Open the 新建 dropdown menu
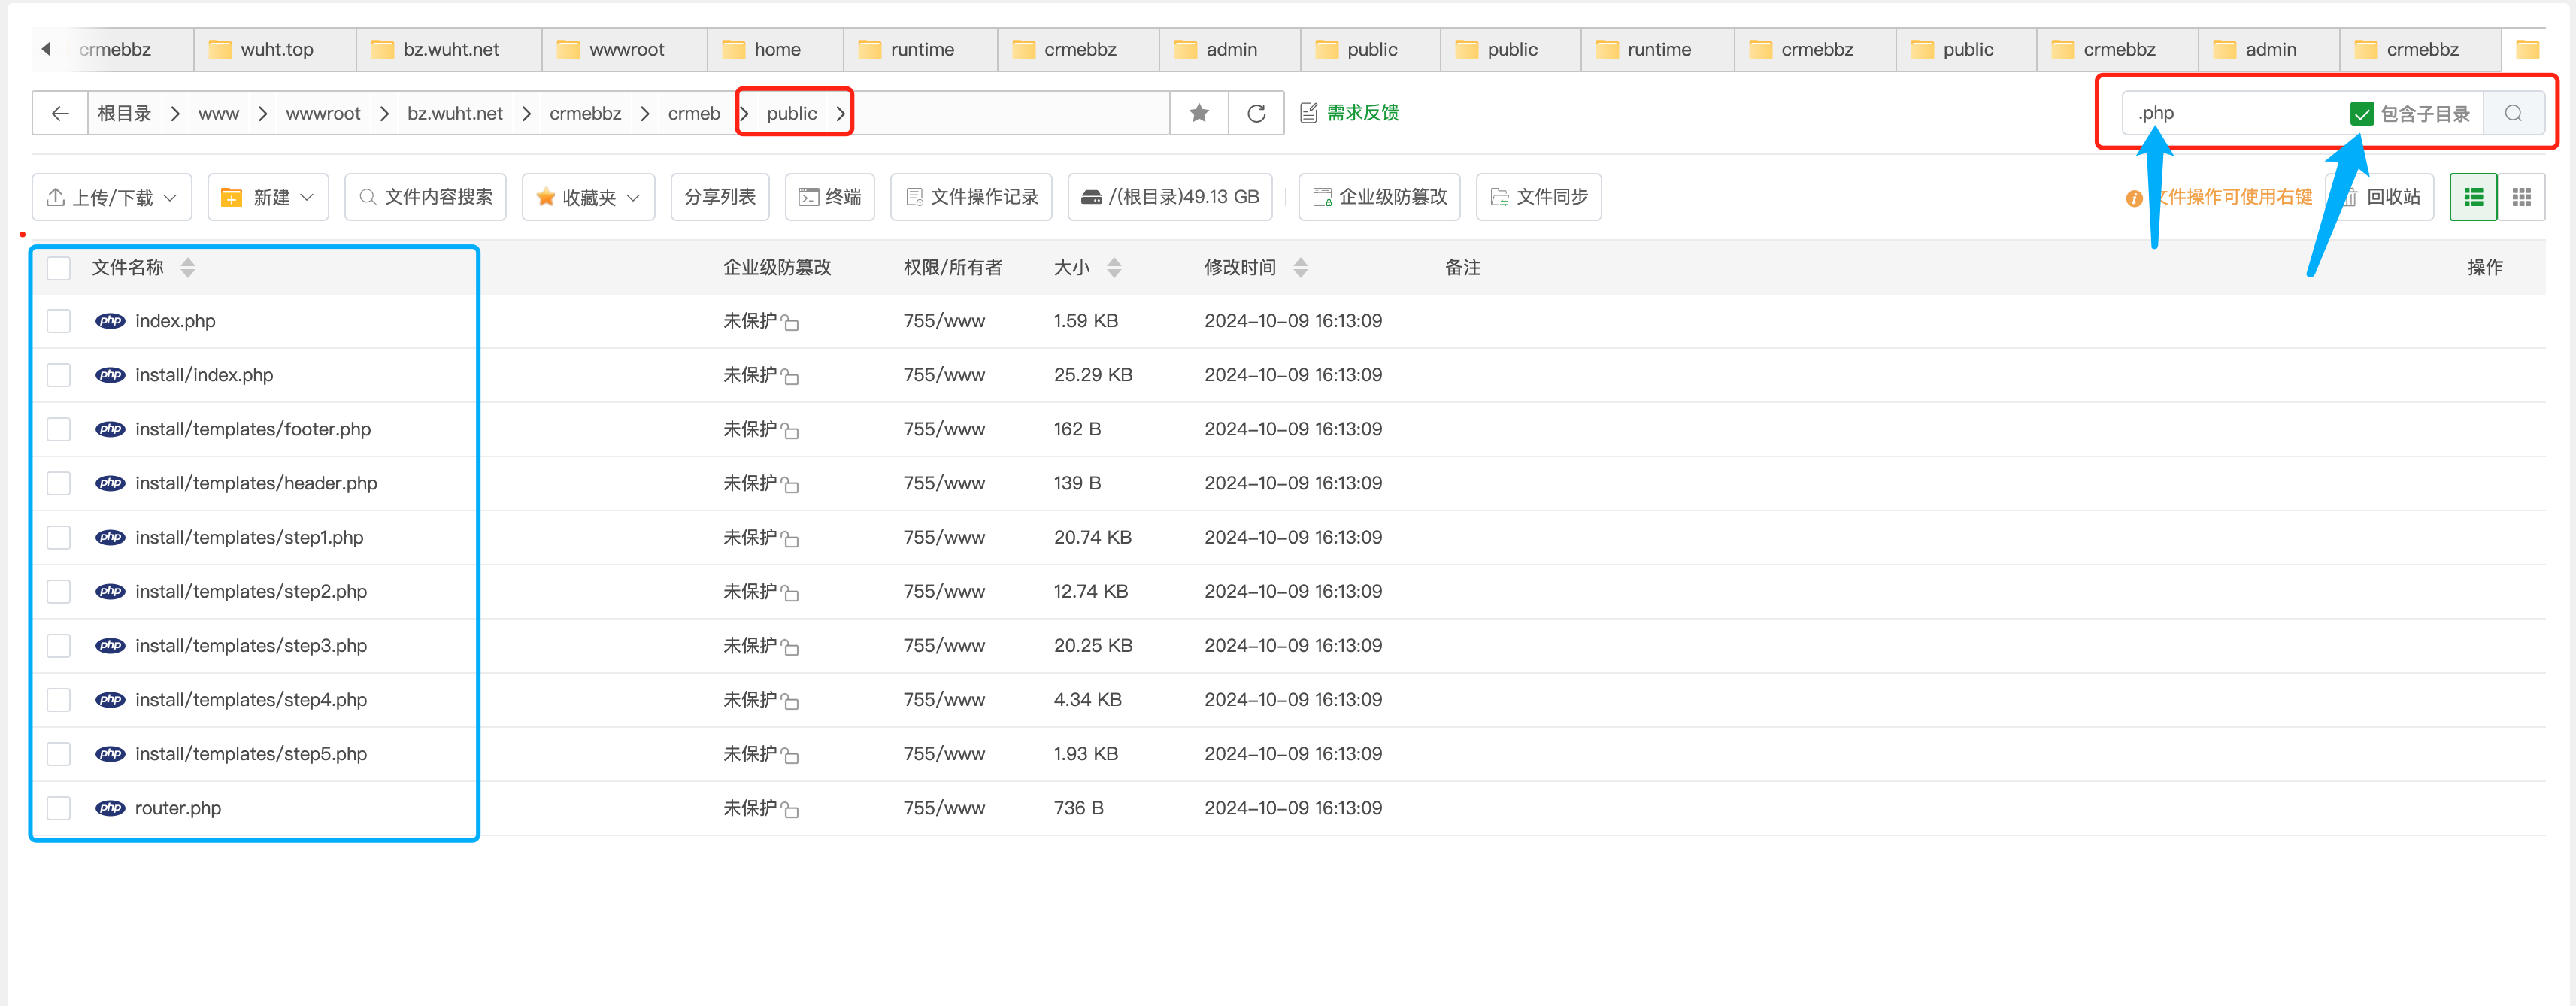 tap(268, 197)
